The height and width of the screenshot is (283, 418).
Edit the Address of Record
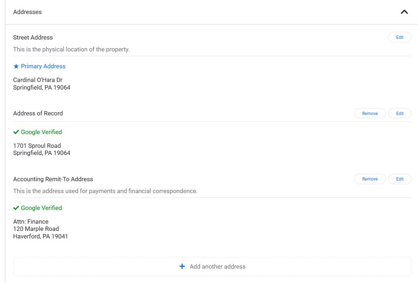coord(400,113)
